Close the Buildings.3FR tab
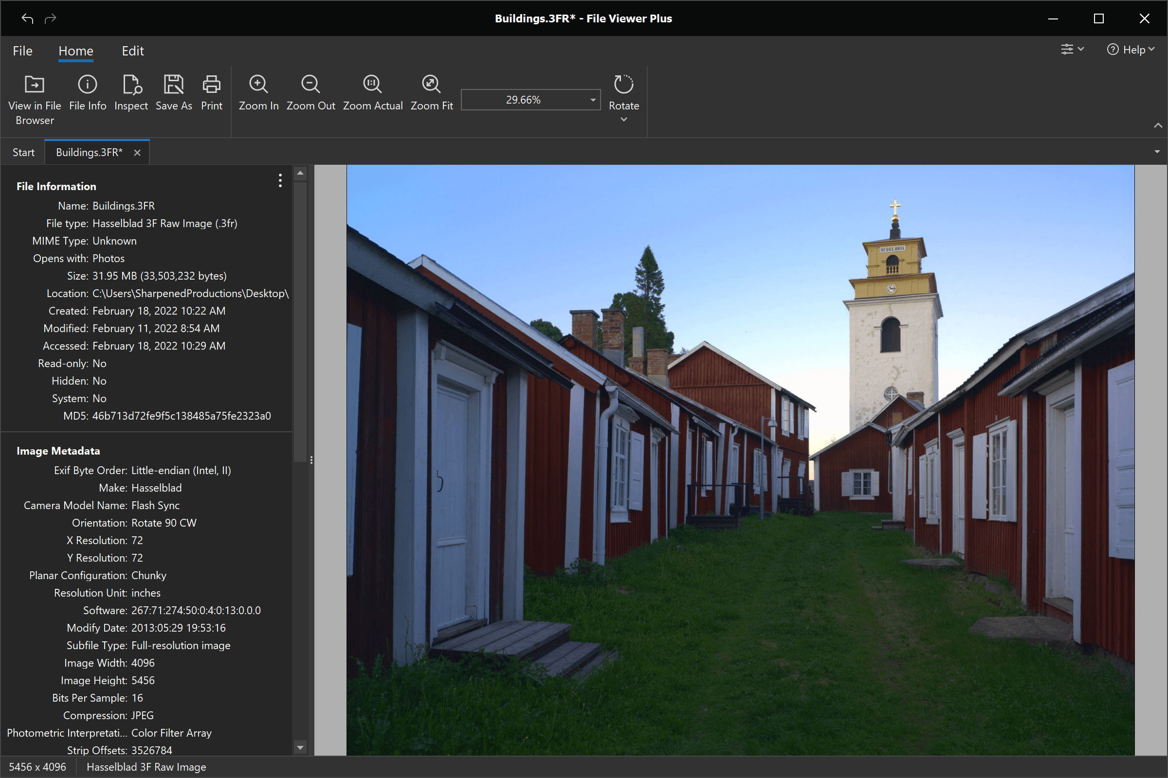The width and height of the screenshot is (1168, 778). [x=137, y=152]
